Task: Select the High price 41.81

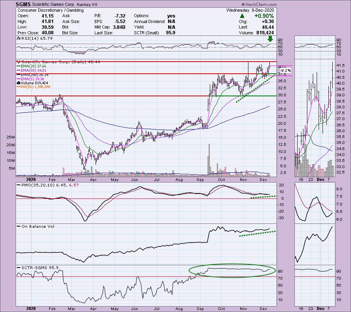Action: click(x=48, y=21)
